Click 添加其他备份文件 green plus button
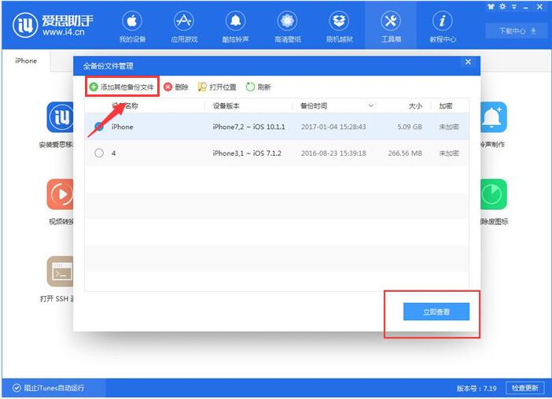The width and height of the screenshot is (552, 399). coord(121,87)
